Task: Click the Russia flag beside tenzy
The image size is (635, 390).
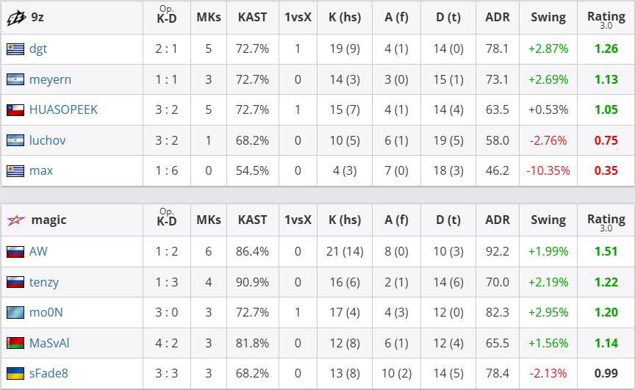Action: coord(15,282)
